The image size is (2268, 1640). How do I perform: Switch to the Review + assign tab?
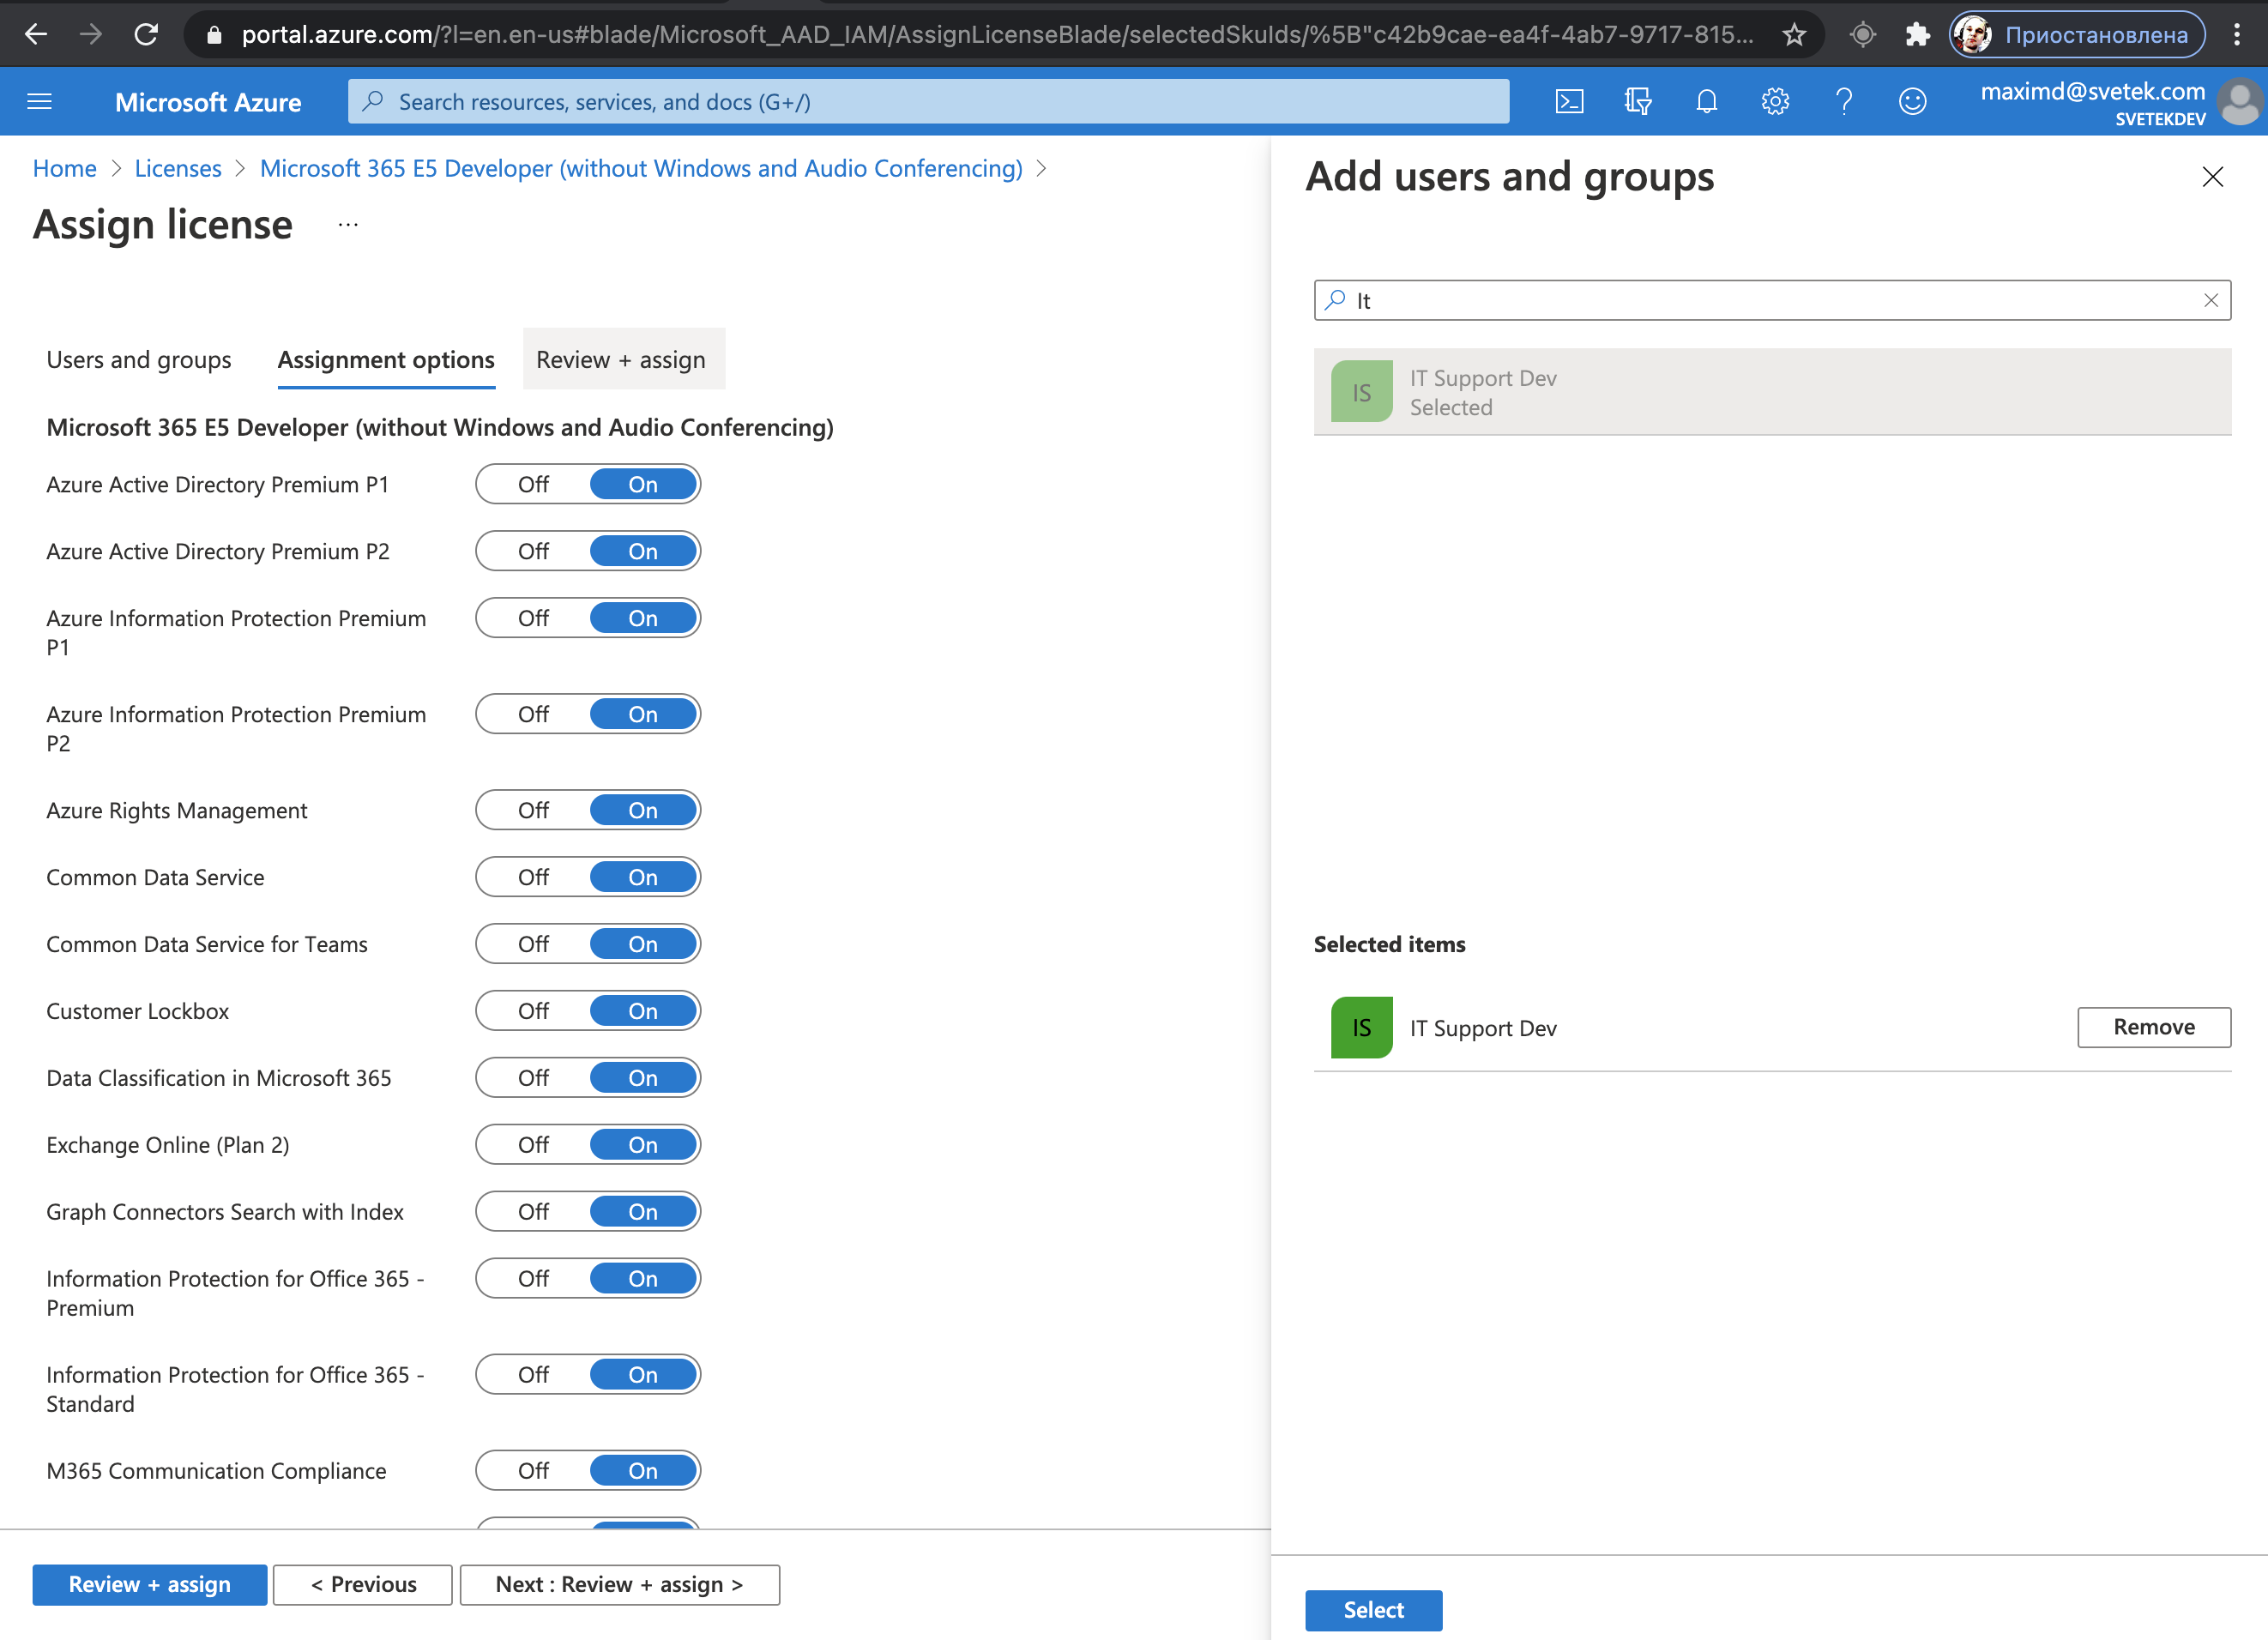(x=622, y=359)
